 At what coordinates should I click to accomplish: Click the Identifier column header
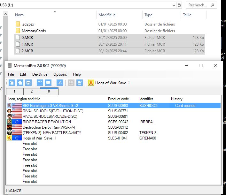coord(146,99)
